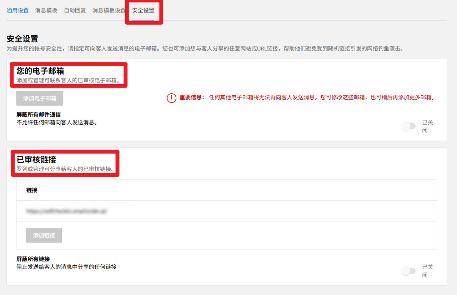Click the 您的电子邮箱 section heading
This screenshot has height=295, width=457.
(x=40, y=71)
